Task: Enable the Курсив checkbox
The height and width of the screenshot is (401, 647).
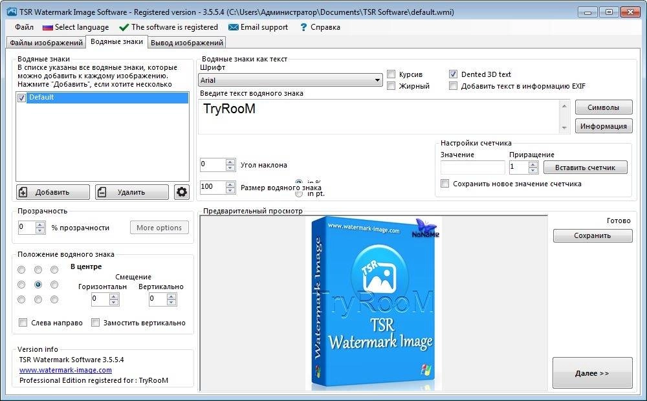Action: (x=391, y=74)
